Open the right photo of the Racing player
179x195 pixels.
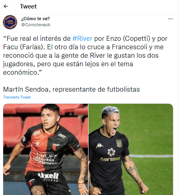(x=131, y=149)
